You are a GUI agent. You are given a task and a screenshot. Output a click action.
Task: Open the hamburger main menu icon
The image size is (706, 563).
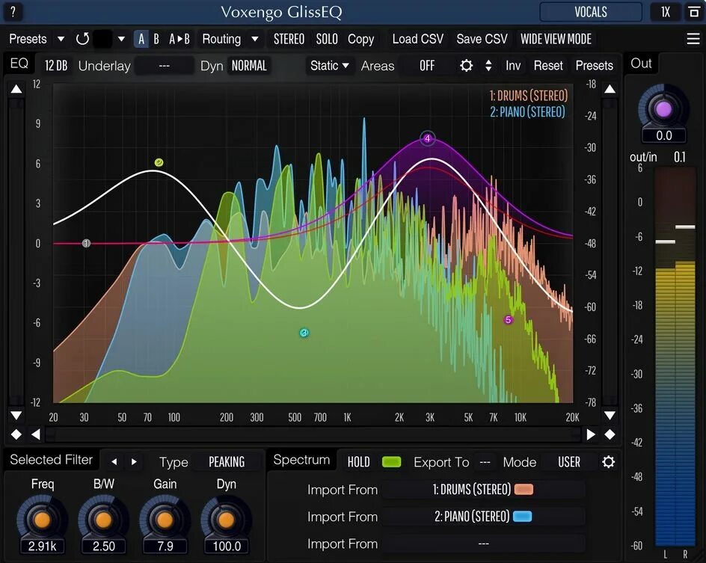coord(693,39)
